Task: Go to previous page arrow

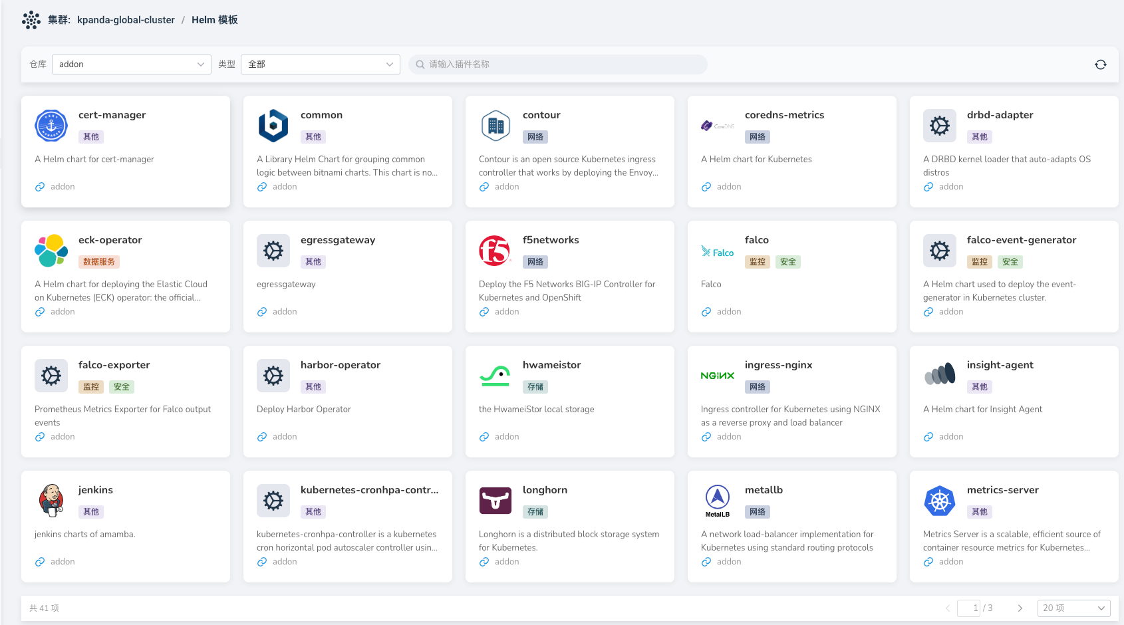Action: [x=948, y=608]
